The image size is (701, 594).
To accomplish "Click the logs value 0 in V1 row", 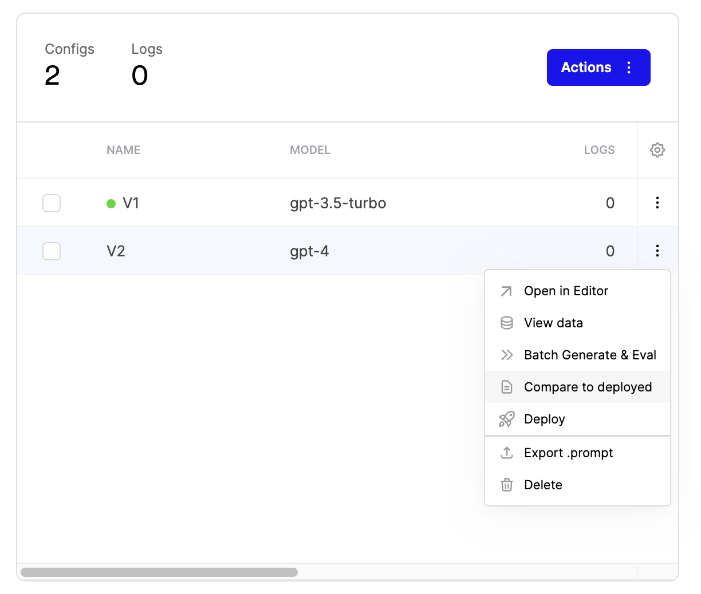I will (x=611, y=203).
